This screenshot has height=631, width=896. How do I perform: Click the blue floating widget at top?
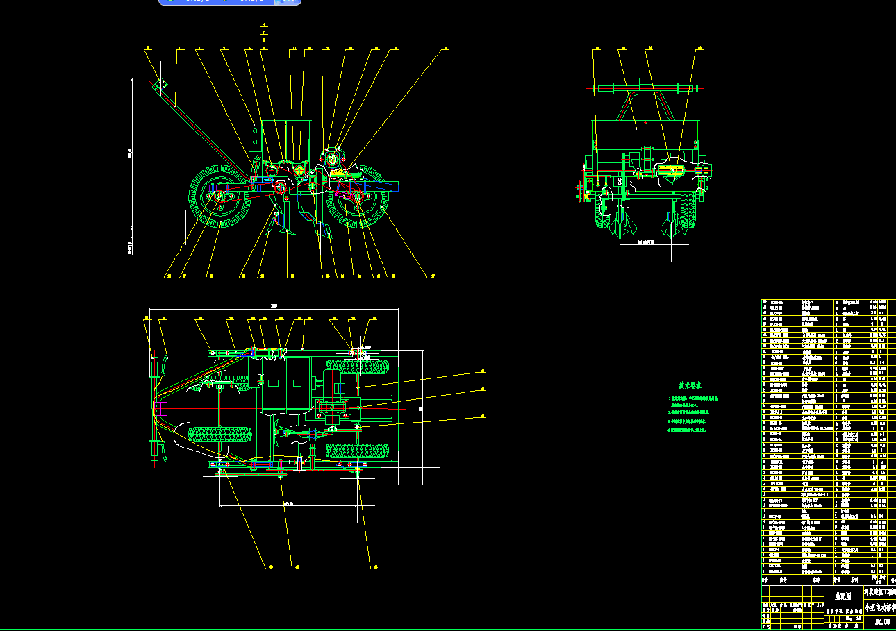click(x=230, y=2)
